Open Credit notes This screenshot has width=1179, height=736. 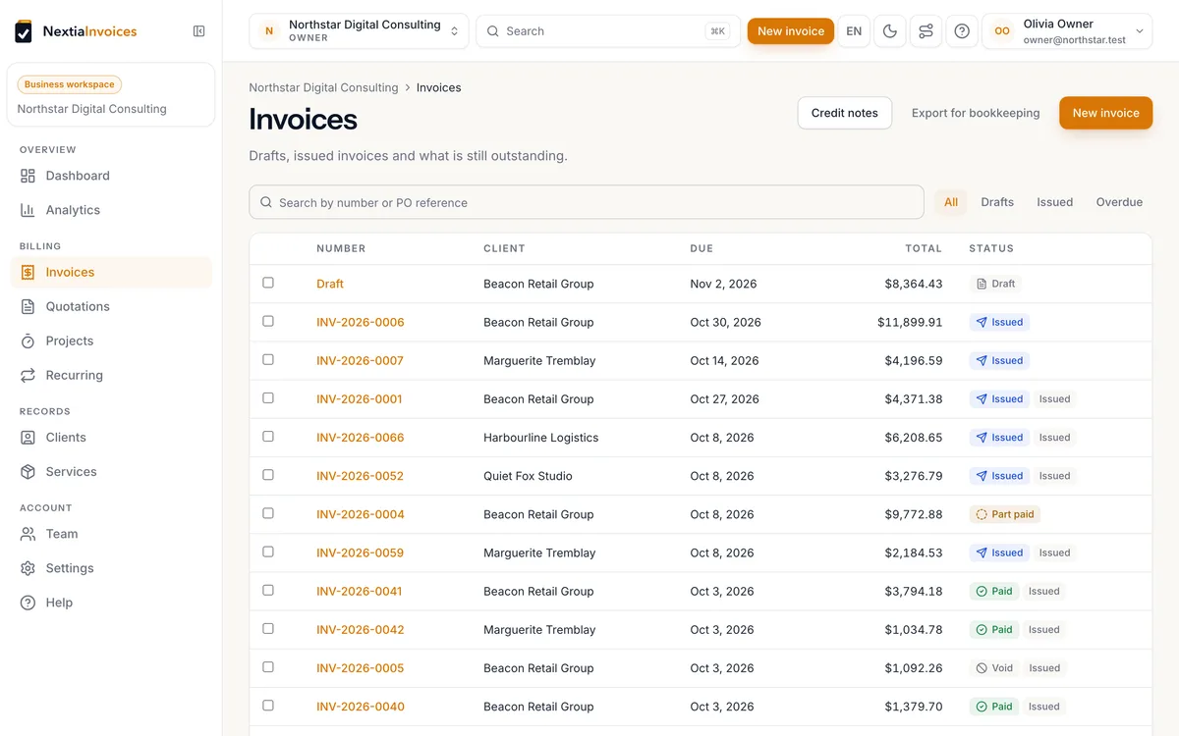(x=845, y=113)
